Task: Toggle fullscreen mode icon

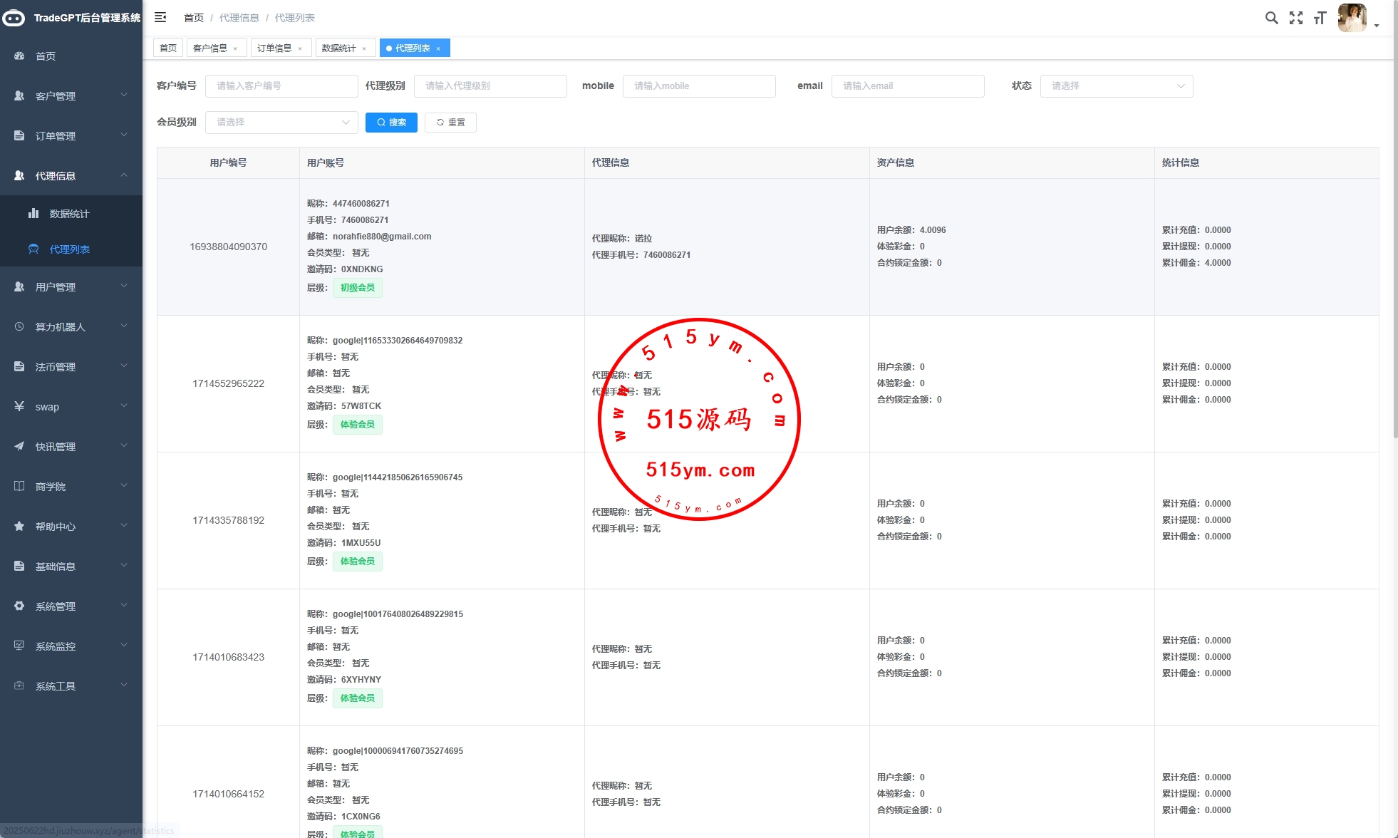Action: [1295, 18]
